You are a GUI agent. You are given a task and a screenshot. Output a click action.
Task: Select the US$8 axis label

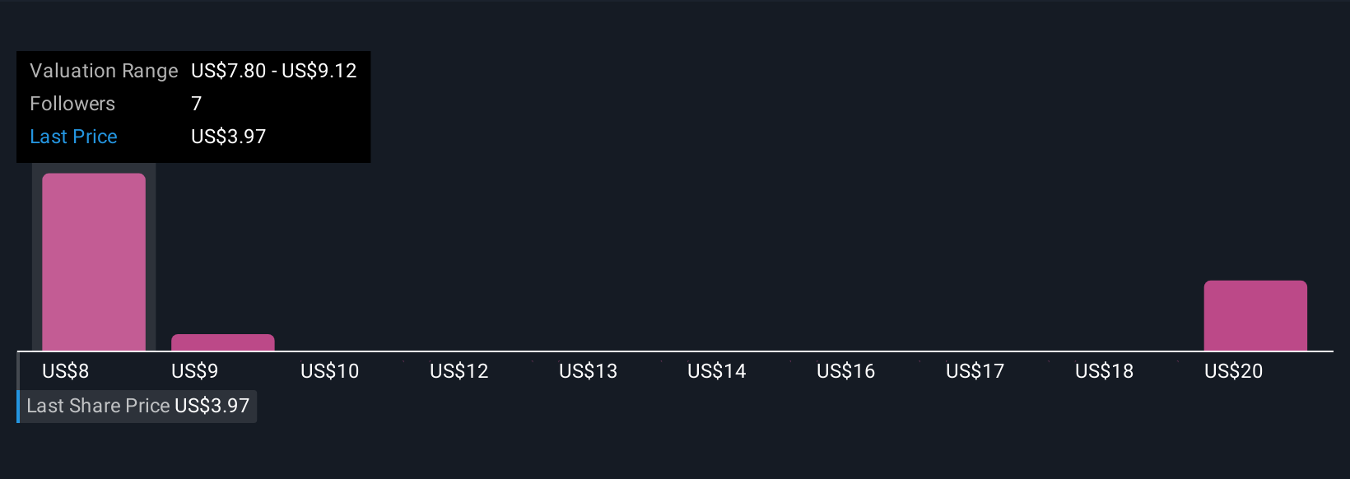(66, 371)
